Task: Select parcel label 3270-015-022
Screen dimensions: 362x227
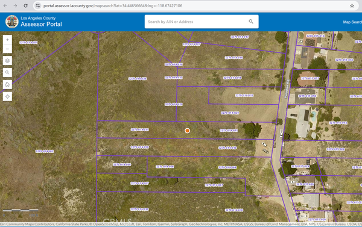Action: (335, 149)
